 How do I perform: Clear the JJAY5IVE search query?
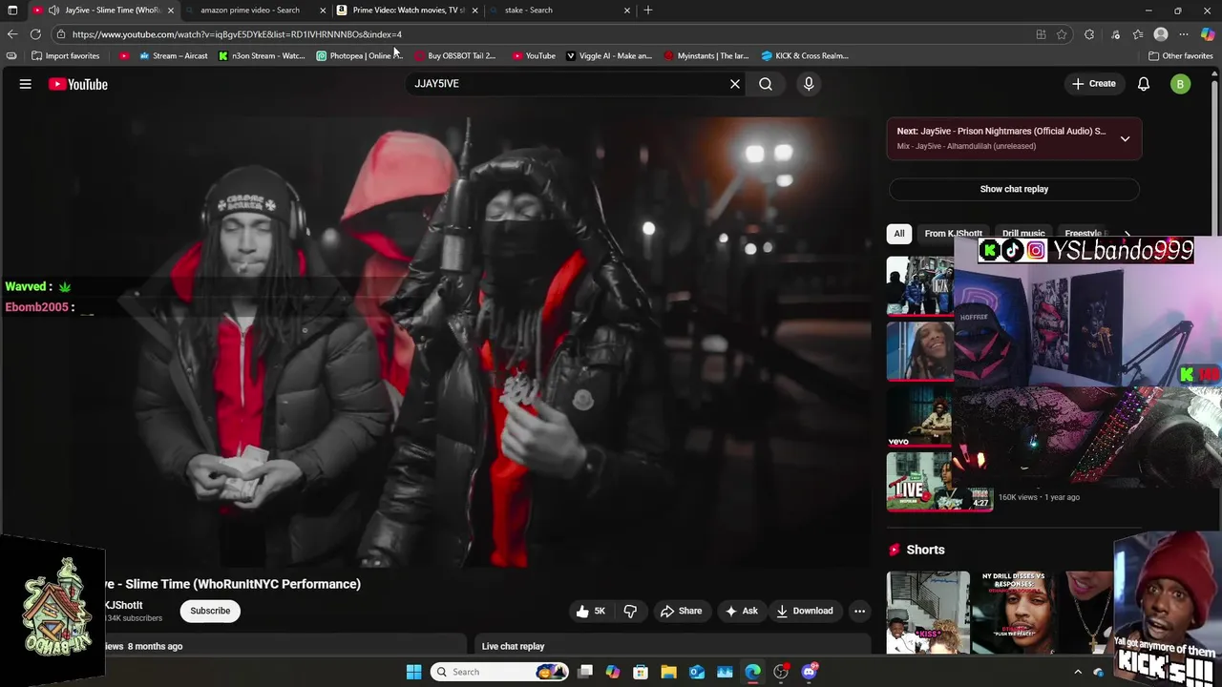[735, 84]
